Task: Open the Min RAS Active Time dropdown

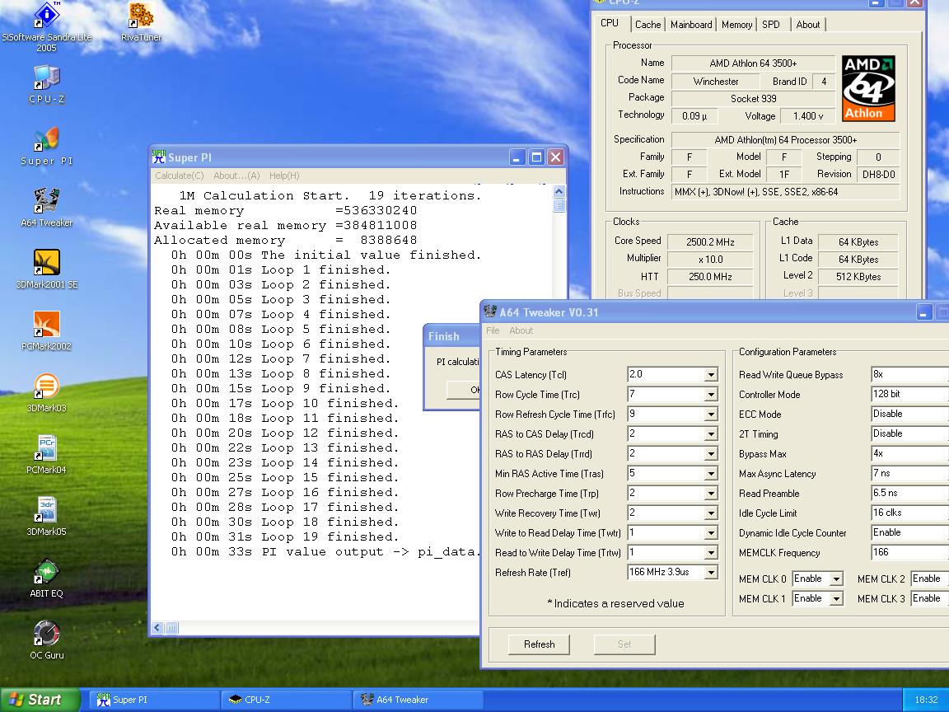Action: [x=710, y=474]
